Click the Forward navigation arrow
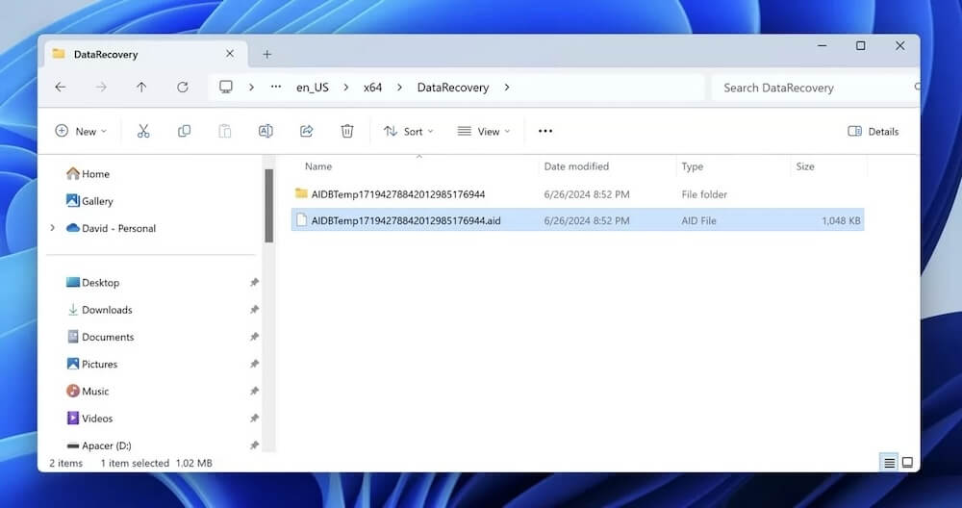 coord(101,88)
